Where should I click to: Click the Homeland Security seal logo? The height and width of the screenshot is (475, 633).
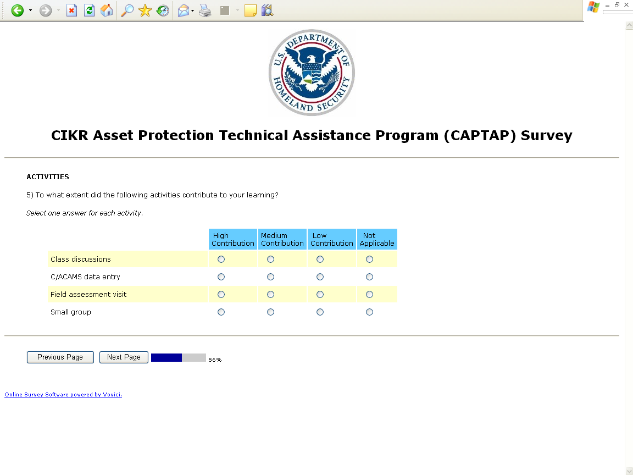(312, 72)
